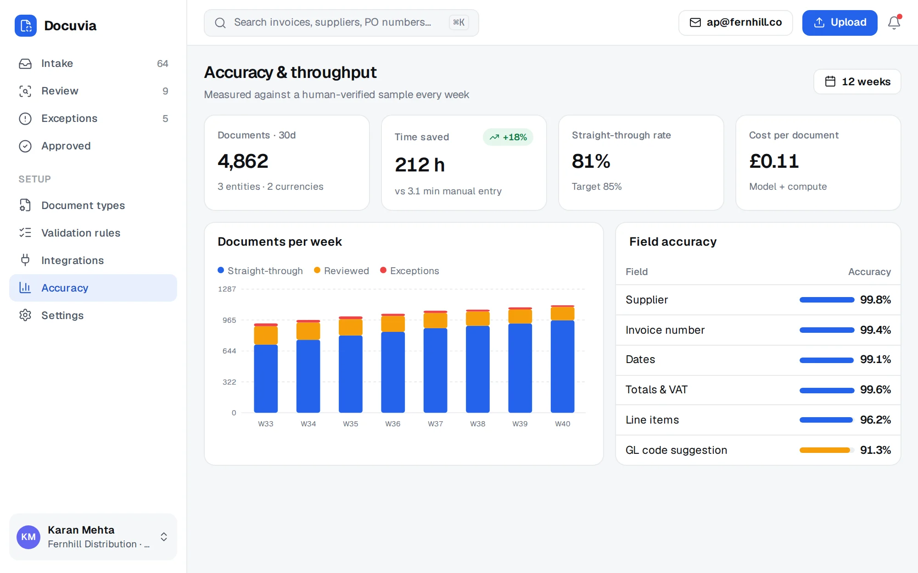Click the Straight-through rate 81% value
Viewport: 918px width, 573px height.
(x=591, y=161)
